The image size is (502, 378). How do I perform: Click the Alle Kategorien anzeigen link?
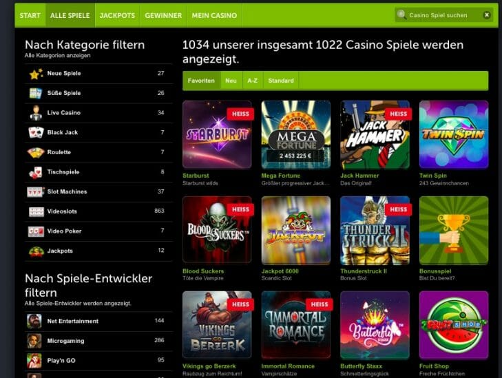click(58, 55)
